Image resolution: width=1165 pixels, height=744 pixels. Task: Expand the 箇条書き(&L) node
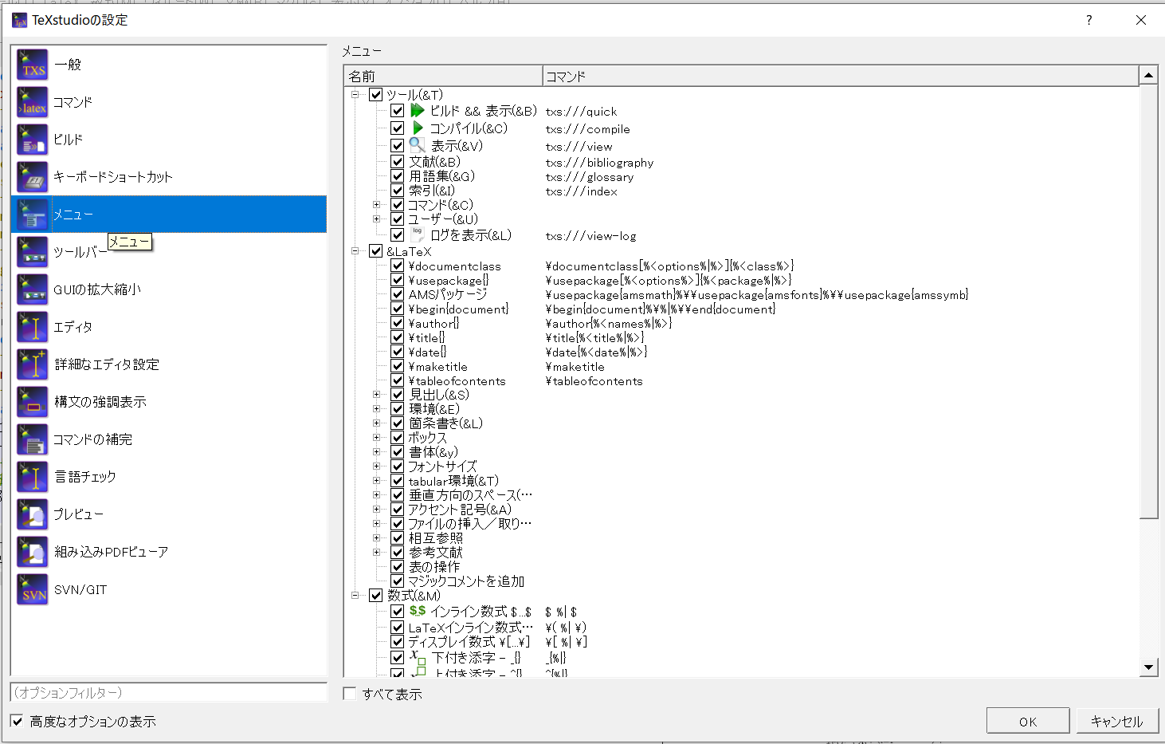point(377,423)
